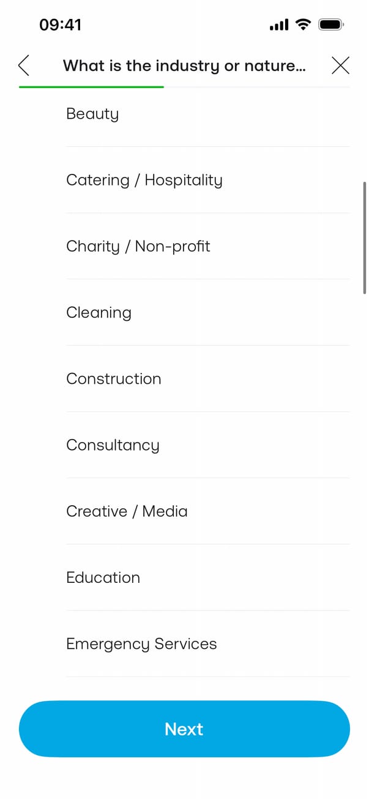Tap the 09:41 clock in status bar
This screenshot has height=799, width=369.
point(60,25)
